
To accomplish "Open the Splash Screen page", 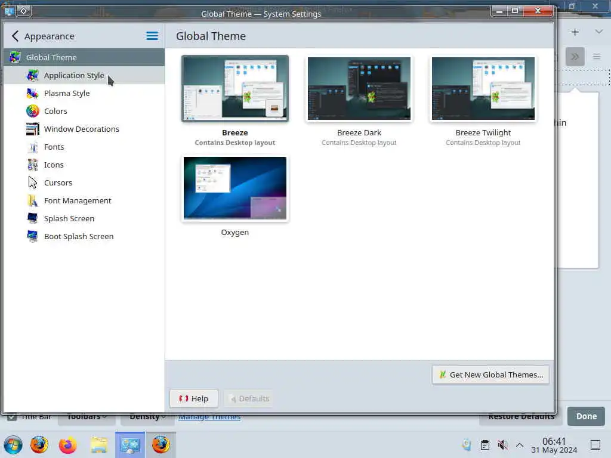I will pos(84,218).
